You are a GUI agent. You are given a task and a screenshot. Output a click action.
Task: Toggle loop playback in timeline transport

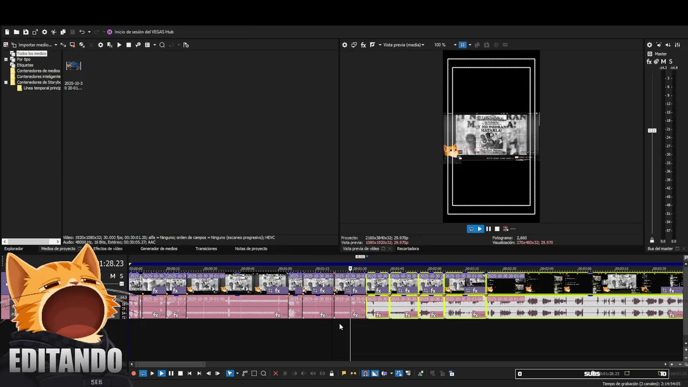click(x=143, y=374)
